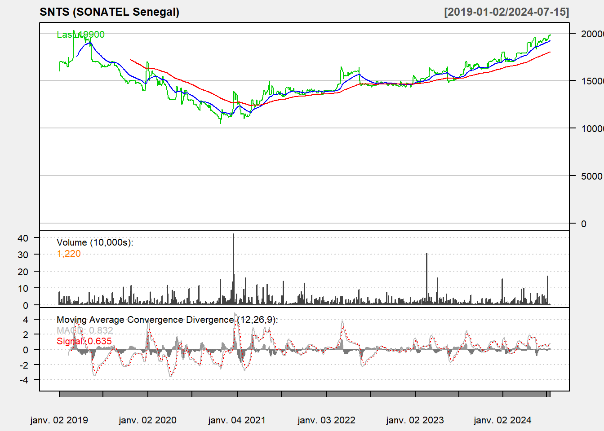This screenshot has height=431, width=604.
Task: Click the 15000 price axis label
Action: point(592,81)
